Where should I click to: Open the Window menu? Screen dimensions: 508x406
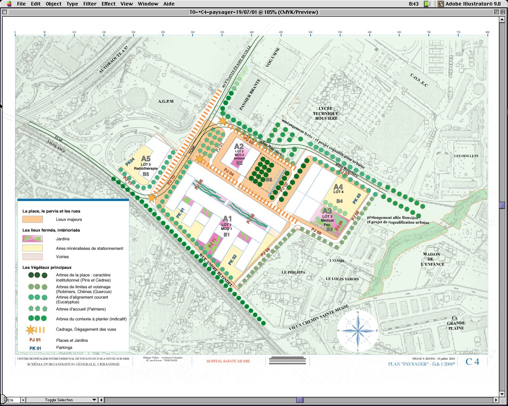coord(148,4)
